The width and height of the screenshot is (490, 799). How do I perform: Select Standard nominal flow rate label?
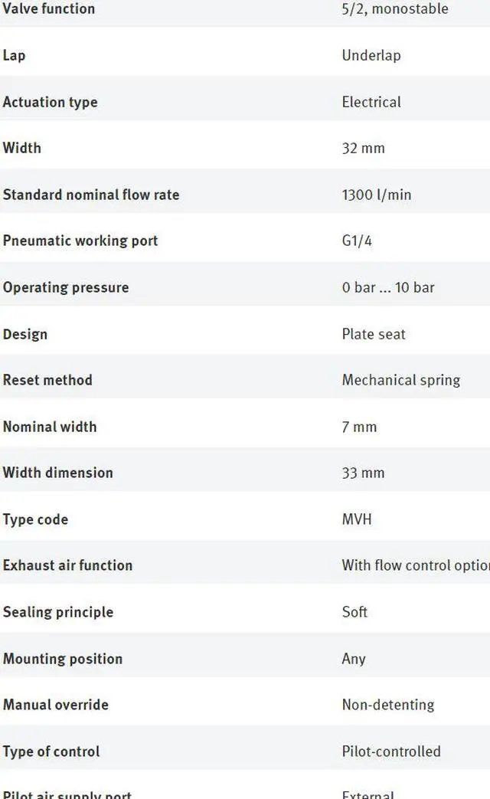(x=91, y=195)
